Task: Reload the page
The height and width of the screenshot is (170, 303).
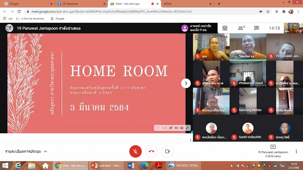Action: point(19,12)
